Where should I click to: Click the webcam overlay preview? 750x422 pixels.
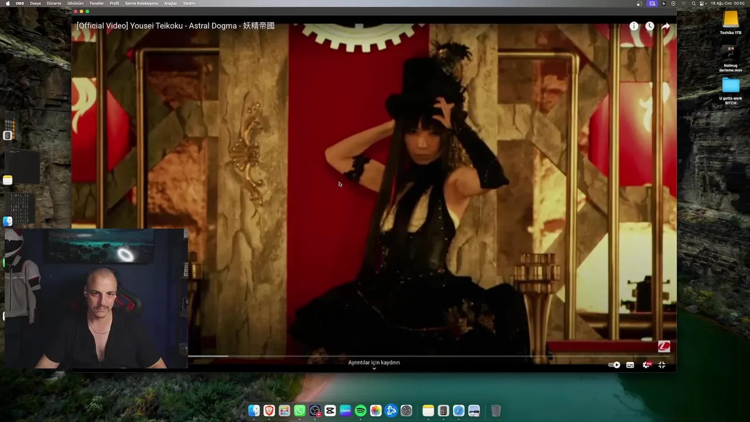96,298
